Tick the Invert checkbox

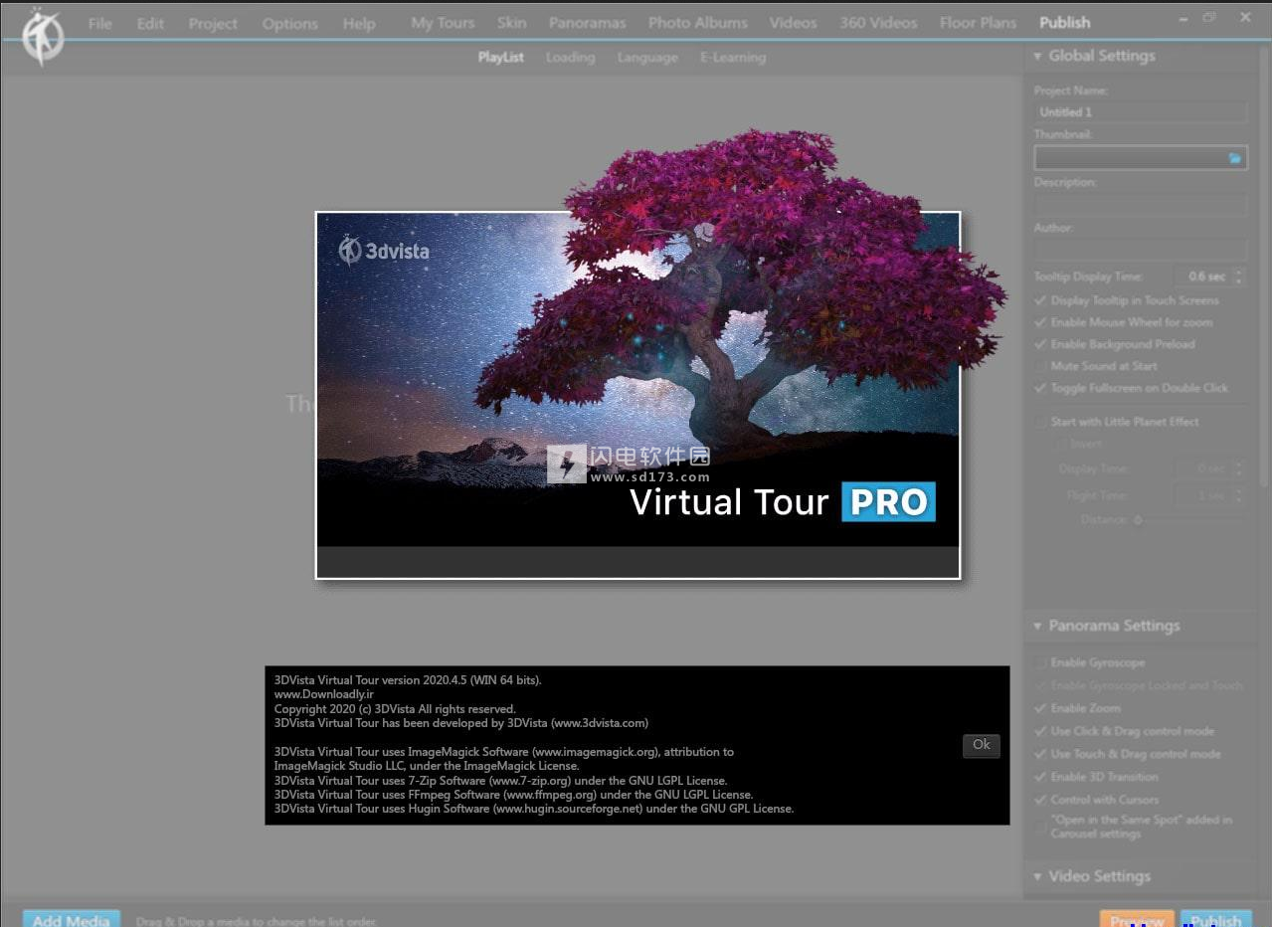(x=1060, y=444)
